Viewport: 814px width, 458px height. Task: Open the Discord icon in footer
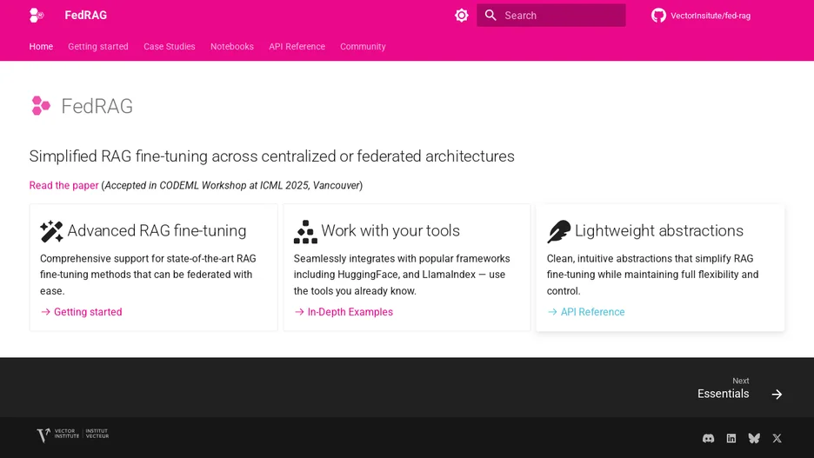point(708,438)
